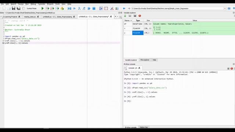Open the Consoles menu

pos(41,4)
